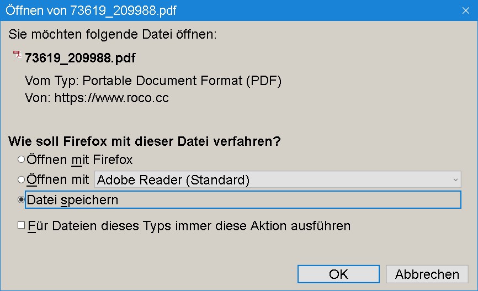
Task: Open the Adobe Reader (Standard) application dropdown
Action: pos(276,179)
